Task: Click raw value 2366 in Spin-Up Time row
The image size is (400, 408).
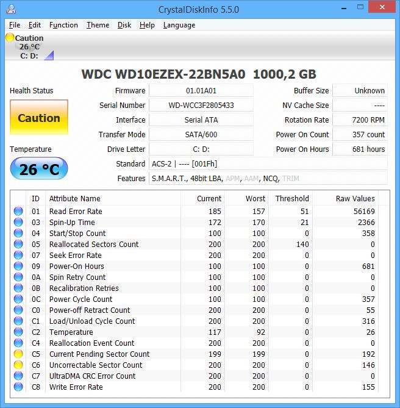Action: (366, 222)
